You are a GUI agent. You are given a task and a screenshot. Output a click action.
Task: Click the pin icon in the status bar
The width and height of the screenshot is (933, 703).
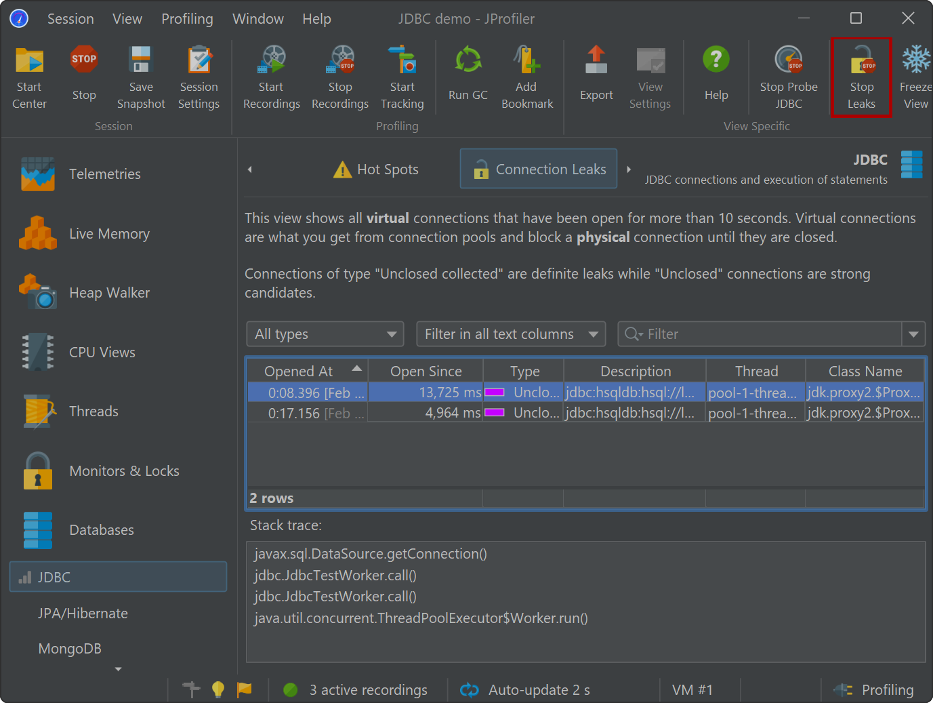[x=191, y=689]
